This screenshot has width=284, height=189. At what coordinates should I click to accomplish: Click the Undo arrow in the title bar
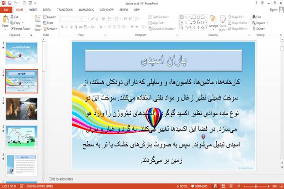click(x=16, y=3)
